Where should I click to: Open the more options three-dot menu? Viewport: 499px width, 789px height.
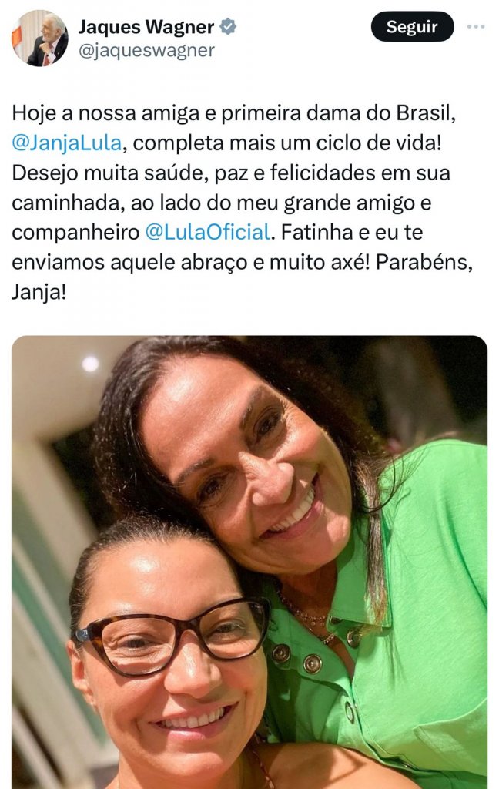(x=475, y=27)
